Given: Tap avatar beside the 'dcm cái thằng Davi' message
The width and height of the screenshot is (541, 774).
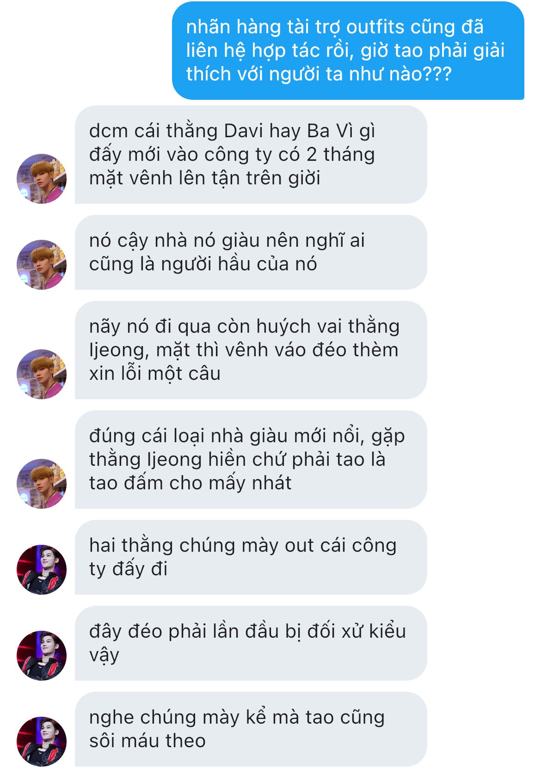Looking at the screenshot, I should coord(42,179).
